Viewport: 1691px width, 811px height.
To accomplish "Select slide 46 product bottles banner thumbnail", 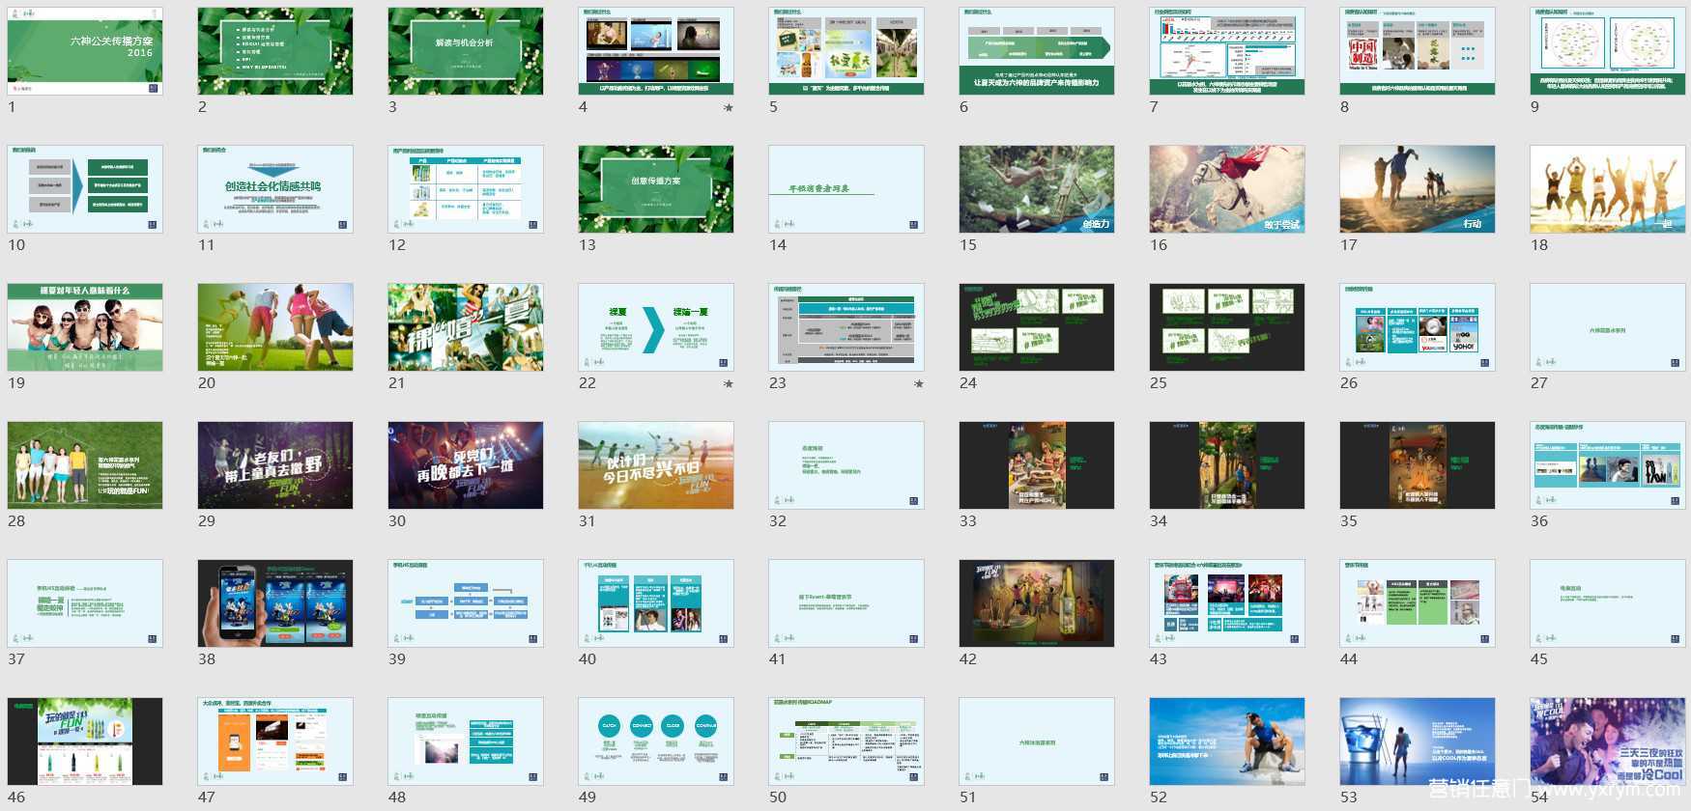I will pyautogui.click(x=85, y=741).
